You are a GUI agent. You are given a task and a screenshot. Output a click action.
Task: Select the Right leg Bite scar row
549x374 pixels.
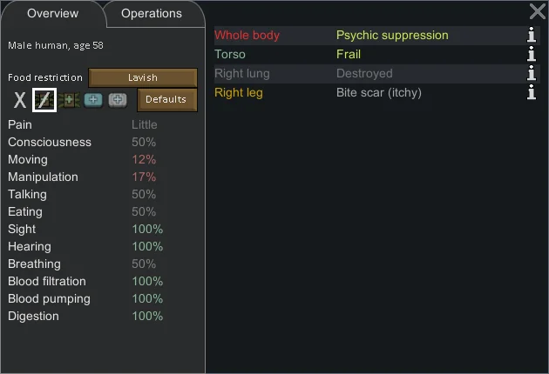pos(376,93)
